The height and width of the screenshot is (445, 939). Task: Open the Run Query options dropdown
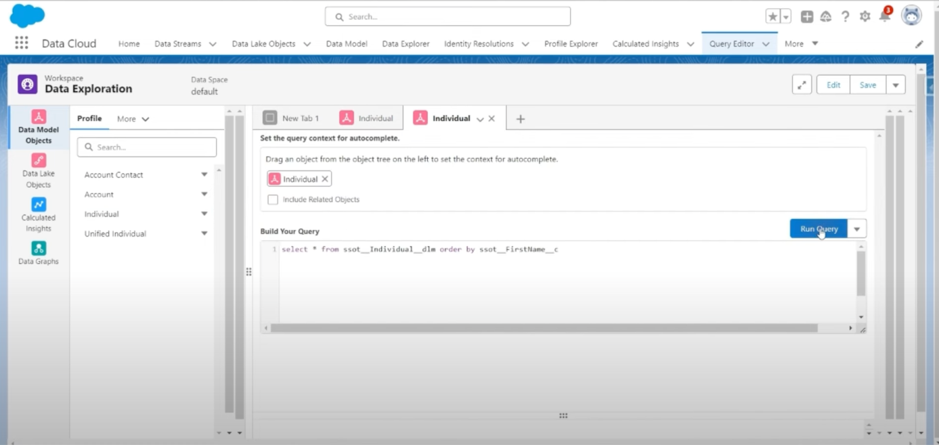click(857, 229)
